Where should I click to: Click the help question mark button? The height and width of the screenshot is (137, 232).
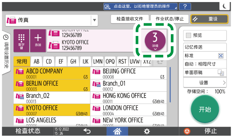[185, 7]
